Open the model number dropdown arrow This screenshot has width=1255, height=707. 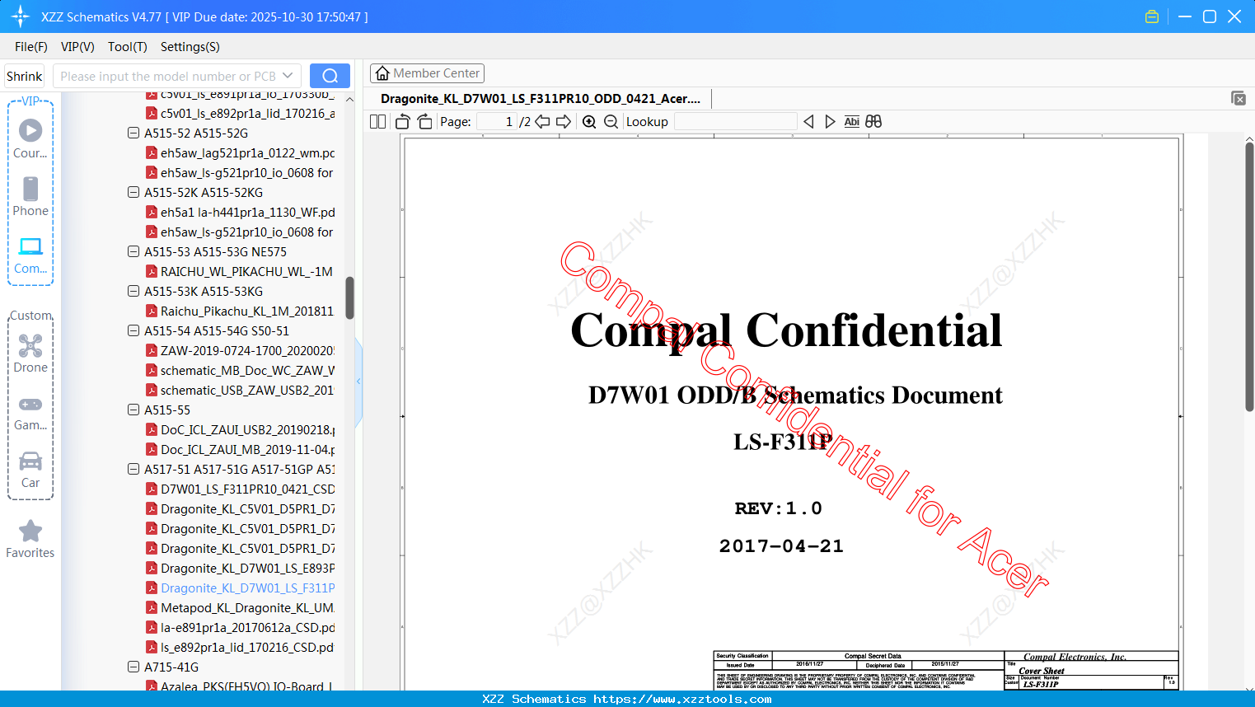click(288, 76)
